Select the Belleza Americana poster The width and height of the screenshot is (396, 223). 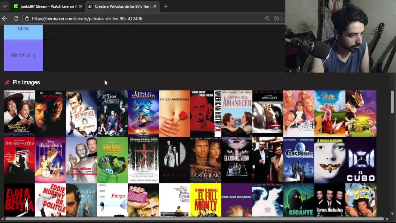[175, 113]
